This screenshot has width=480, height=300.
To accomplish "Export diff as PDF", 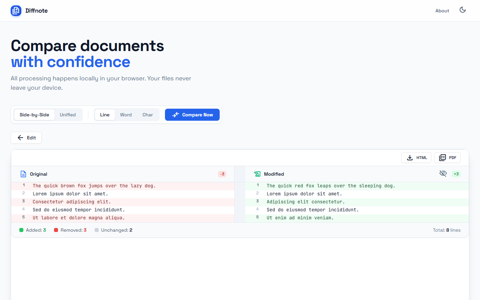I will (447, 158).
